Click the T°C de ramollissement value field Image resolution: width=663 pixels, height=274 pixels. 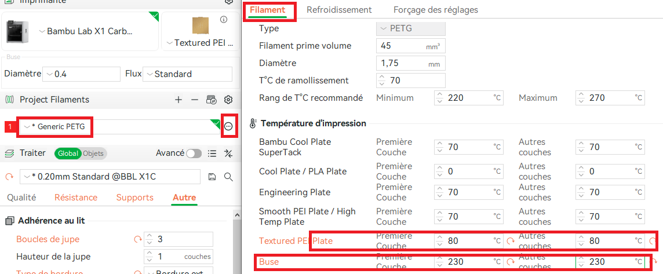click(x=410, y=81)
